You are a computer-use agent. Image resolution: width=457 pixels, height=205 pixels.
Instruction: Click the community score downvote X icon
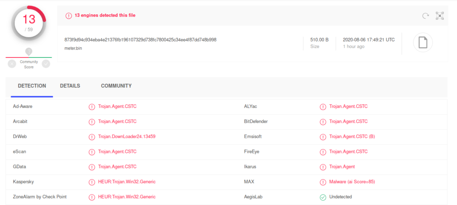tap(12, 64)
